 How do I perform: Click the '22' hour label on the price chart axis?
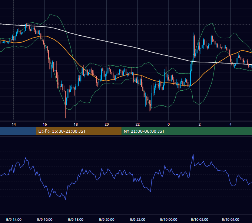[137, 125]
